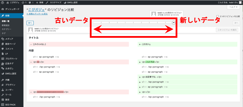Open メディア in the sidebar

[x=12, y=39]
